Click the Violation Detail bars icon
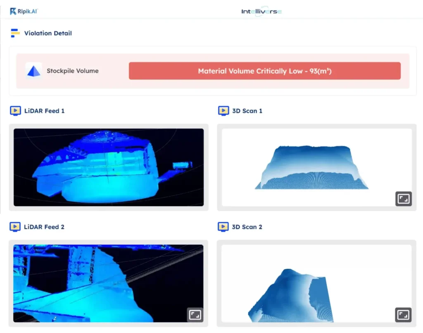 click(15, 33)
